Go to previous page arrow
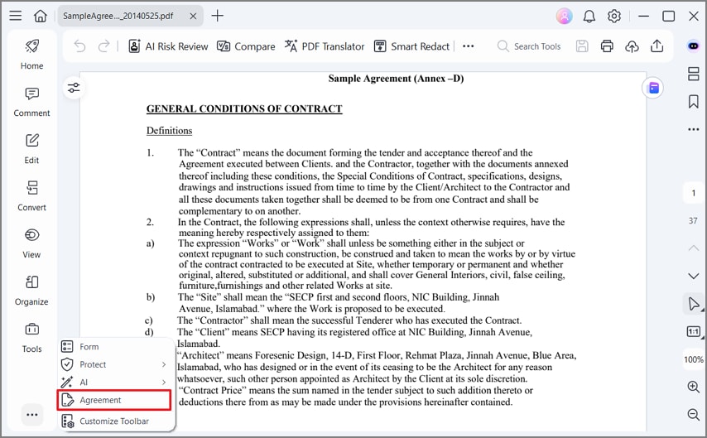Viewport: 707px width, 438px height. pos(694,248)
